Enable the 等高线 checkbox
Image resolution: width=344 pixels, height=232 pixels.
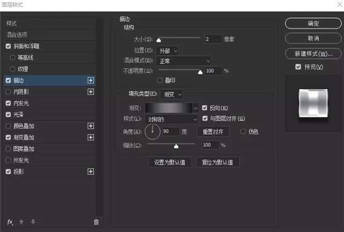(x=13, y=58)
